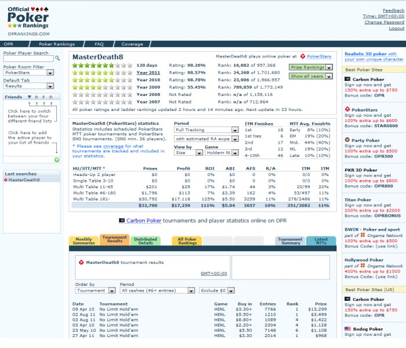
Task: Click the search magnifier icon
Action: 57,58
